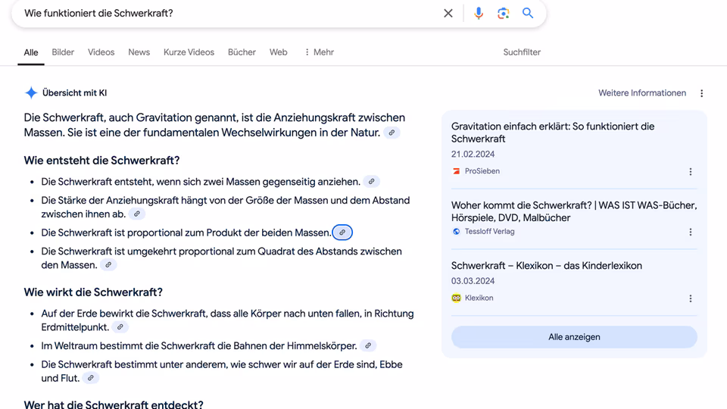Go to the News tab

(x=139, y=52)
